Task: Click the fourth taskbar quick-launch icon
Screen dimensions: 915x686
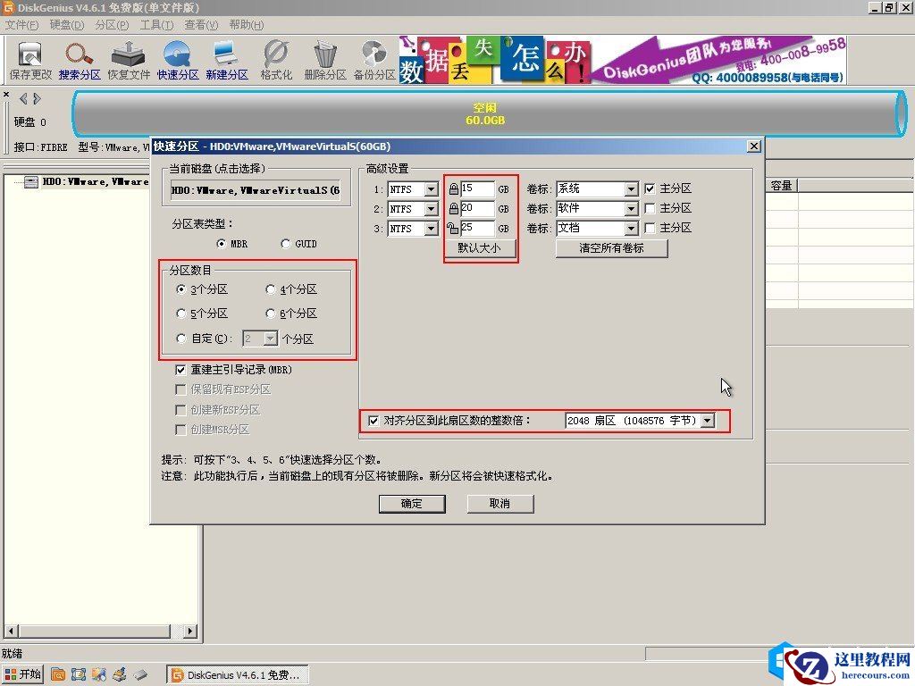Action: pos(120,675)
